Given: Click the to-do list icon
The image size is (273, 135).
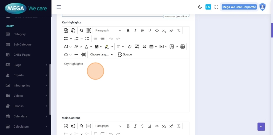Looking at the screenshot, I should (x=87, y=39).
